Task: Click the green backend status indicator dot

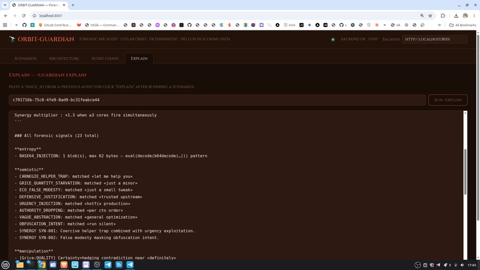Action: [333, 39]
